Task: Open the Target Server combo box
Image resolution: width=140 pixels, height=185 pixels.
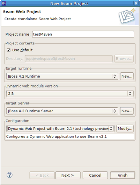Action: 62,111
